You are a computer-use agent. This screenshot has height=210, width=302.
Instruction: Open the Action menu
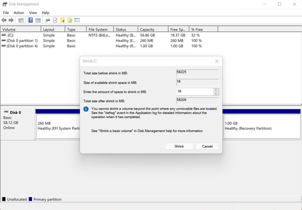coord(19,13)
